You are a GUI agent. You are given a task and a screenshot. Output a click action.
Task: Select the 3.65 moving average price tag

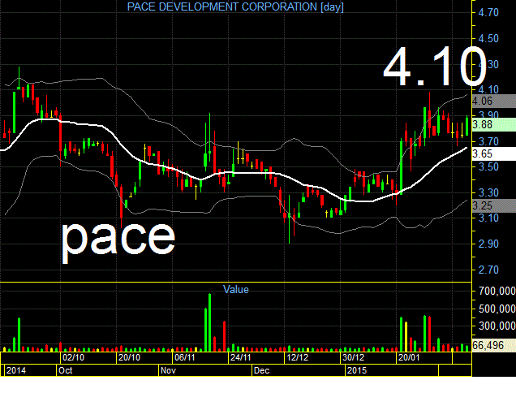point(493,153)
